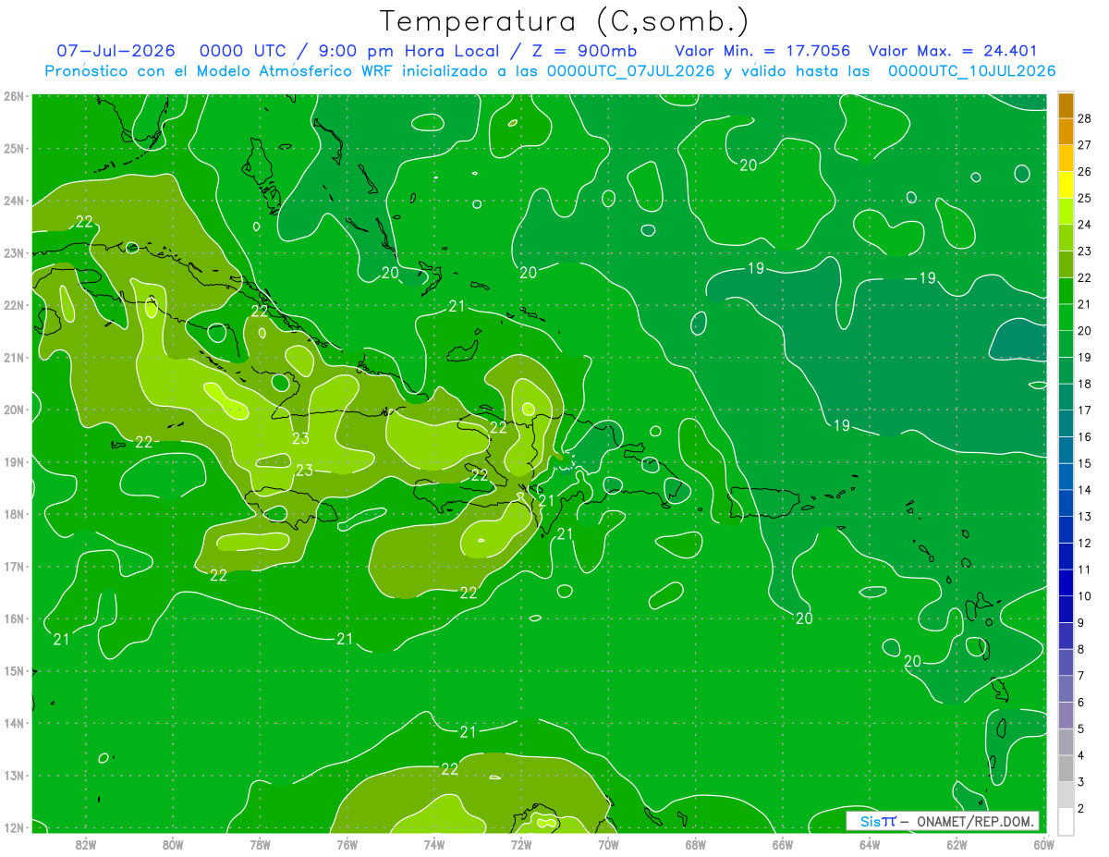The width and height of the screenshot is (1109, 857).
Task: Click latitude axis label "25N"
Action: [14, 148]
